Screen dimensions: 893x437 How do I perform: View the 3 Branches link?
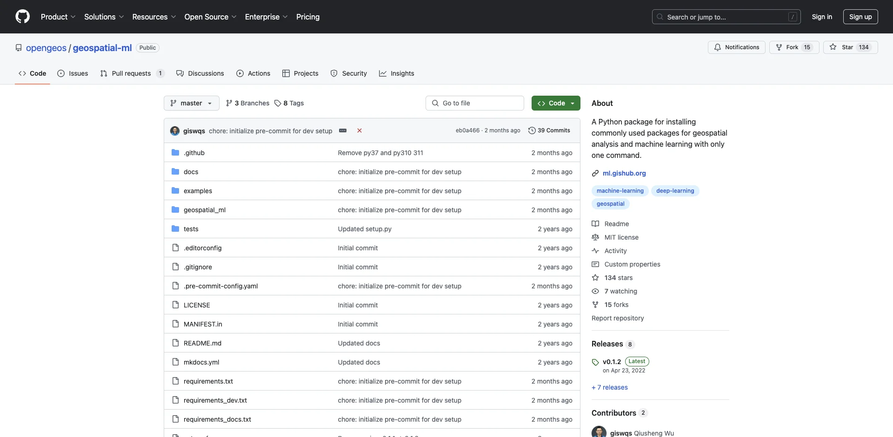247,103
